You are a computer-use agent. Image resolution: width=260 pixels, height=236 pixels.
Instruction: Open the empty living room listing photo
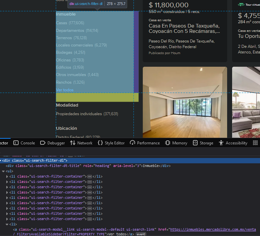(185, 102)
